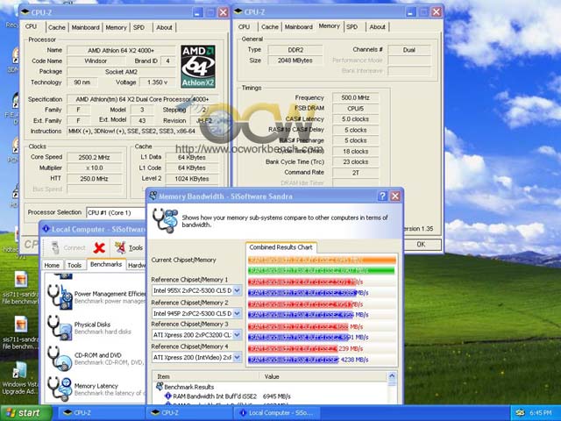
Task: Click the orange current chipset Int bandwidth bar
Action: (x=322, y=260)
